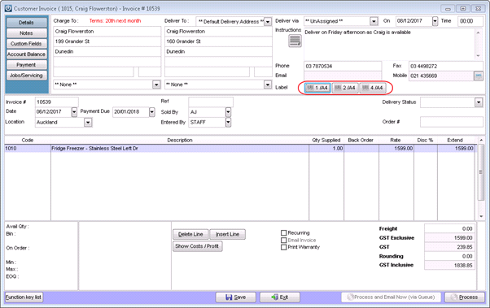This screenshot has height=308, width=490.
Task: Print one A4 label
Action: tap(317, 88)
